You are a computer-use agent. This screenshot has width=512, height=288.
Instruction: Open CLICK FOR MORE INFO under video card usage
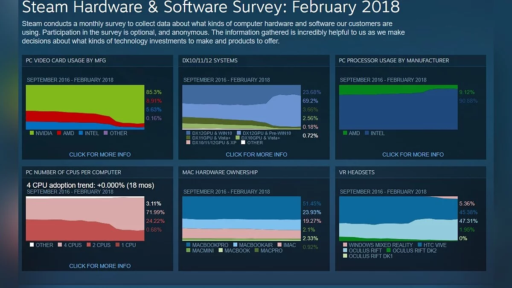click(100, 154)
